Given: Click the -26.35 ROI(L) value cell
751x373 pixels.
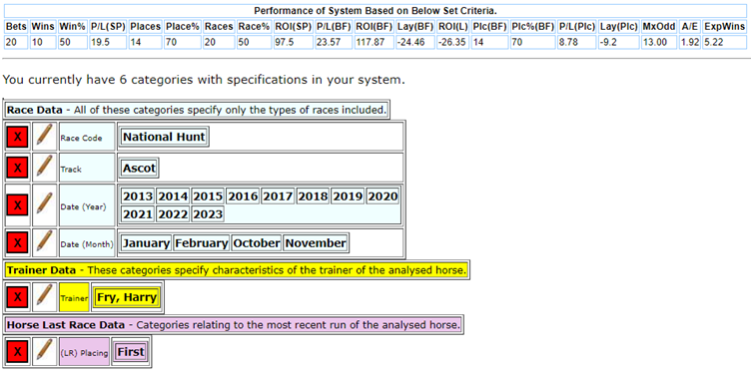Looking at the screenshot, I should tap(452, 42).
